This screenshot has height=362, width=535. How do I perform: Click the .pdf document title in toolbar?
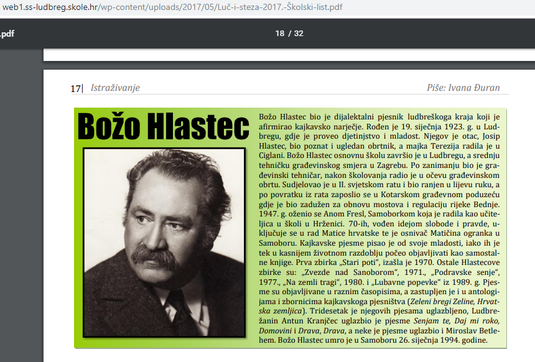pyautogui.click(x=7, y=34)
